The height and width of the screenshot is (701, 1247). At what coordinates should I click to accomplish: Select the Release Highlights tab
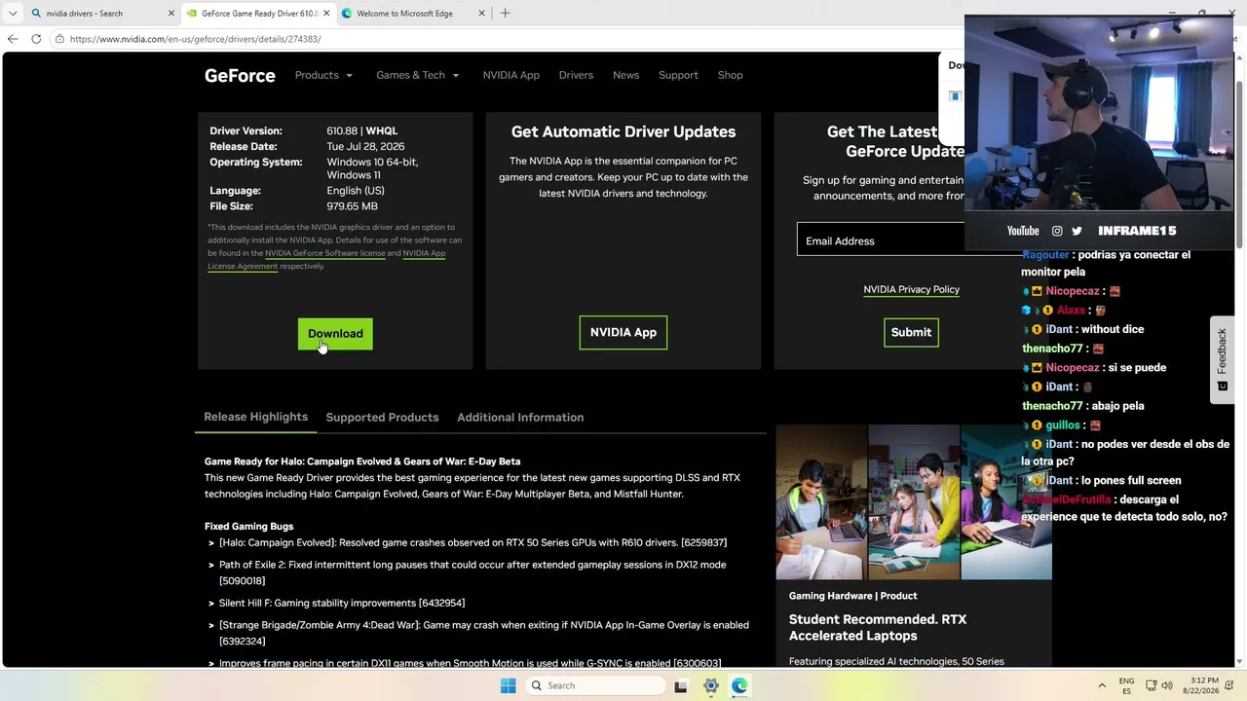[x=255, y=417]
